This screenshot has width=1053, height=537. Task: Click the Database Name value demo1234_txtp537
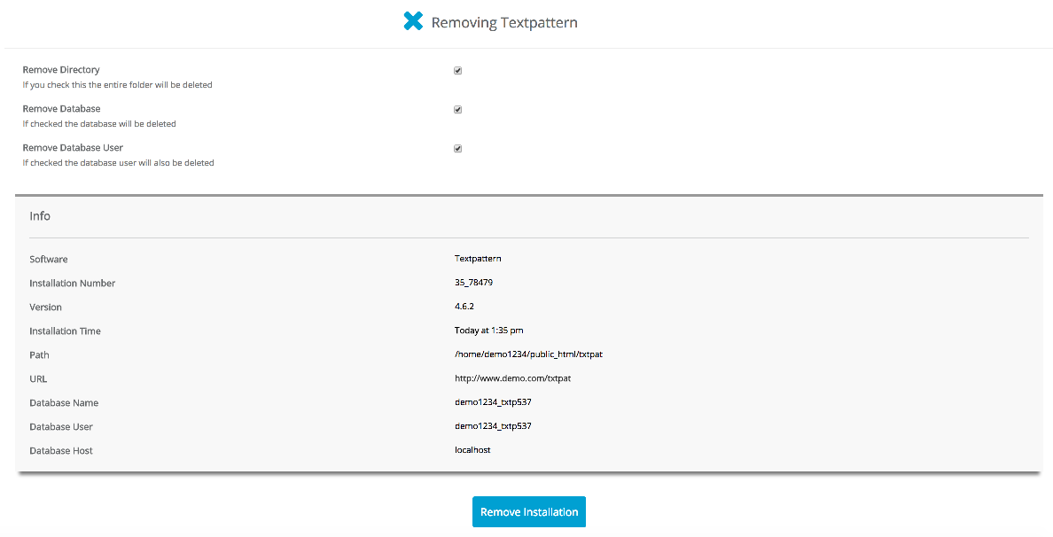pos(494,402)
